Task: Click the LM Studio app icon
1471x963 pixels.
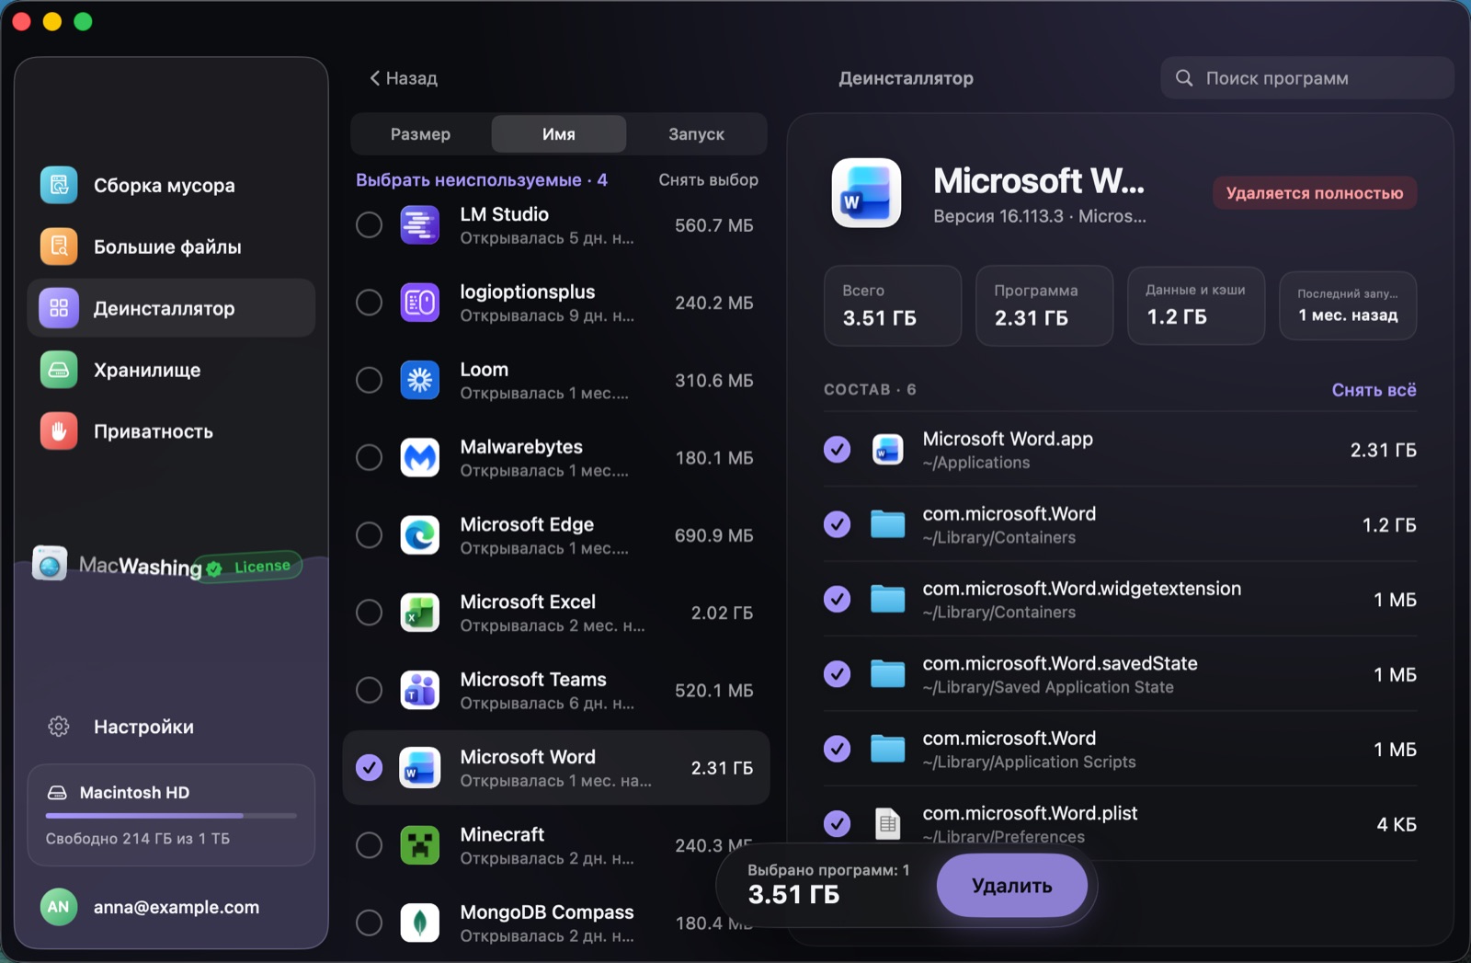Action: pos(420,225)
